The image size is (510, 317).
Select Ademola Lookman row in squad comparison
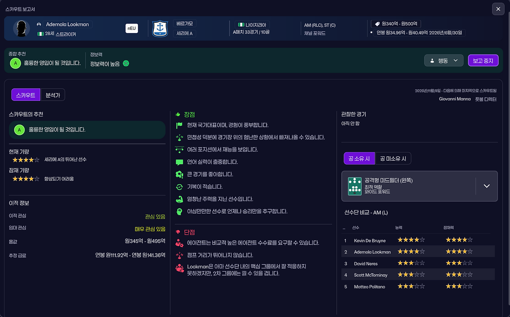[x=418, y=252]
